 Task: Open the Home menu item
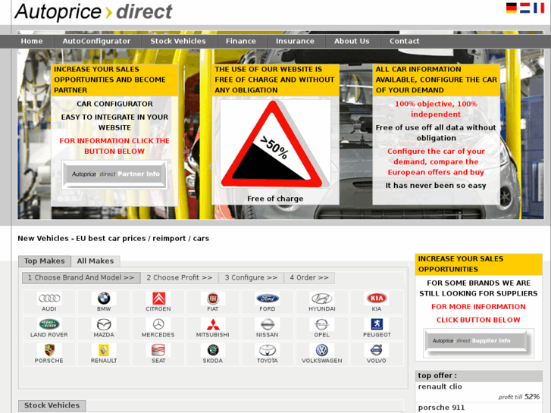[32, 41]
